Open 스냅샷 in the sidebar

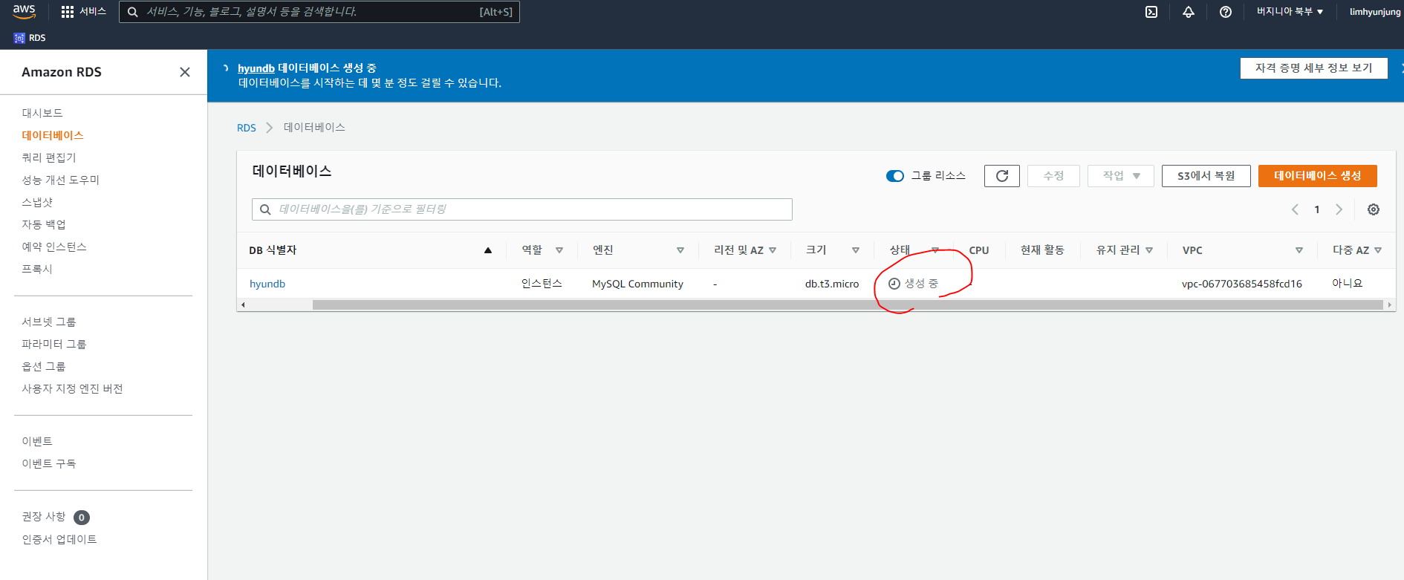pos(37,202)
